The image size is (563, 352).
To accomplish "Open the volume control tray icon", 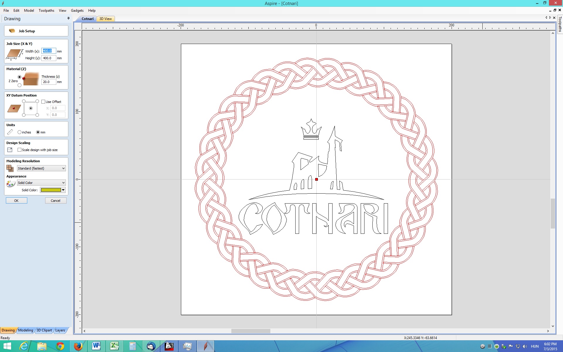I will (x=525, y=346).
